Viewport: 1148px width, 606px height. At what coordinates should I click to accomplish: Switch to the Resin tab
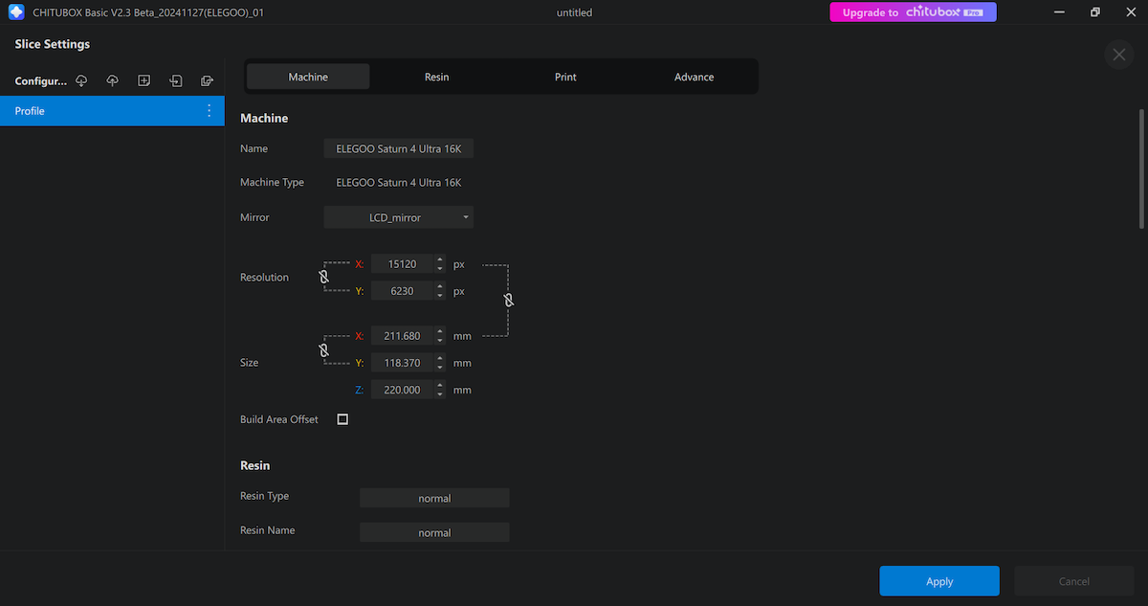tap(436, 77)
